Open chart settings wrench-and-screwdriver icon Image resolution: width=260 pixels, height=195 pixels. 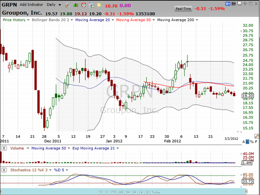68,5
